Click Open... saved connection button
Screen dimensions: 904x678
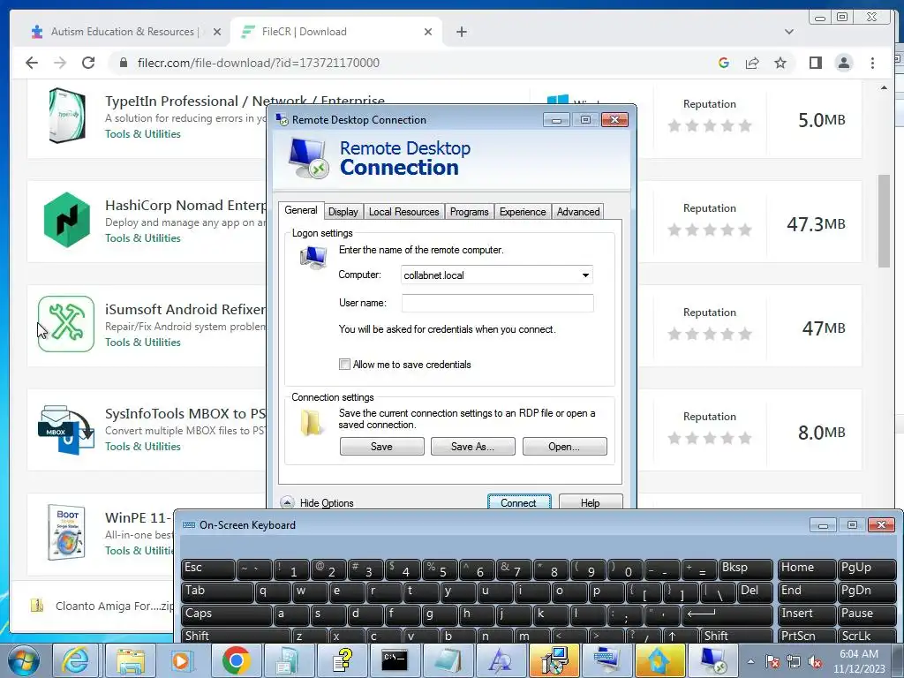564,446
